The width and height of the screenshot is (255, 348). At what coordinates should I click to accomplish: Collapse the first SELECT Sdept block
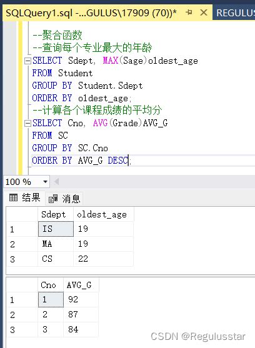(27, 61)
